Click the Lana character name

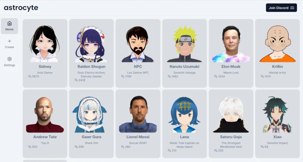[x=184, y=137]
